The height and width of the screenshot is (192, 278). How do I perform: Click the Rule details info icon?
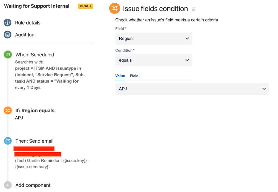tap(8, 23)
